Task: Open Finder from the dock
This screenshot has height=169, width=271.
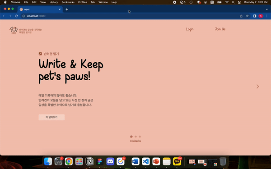Action: (x=48, y=162)
